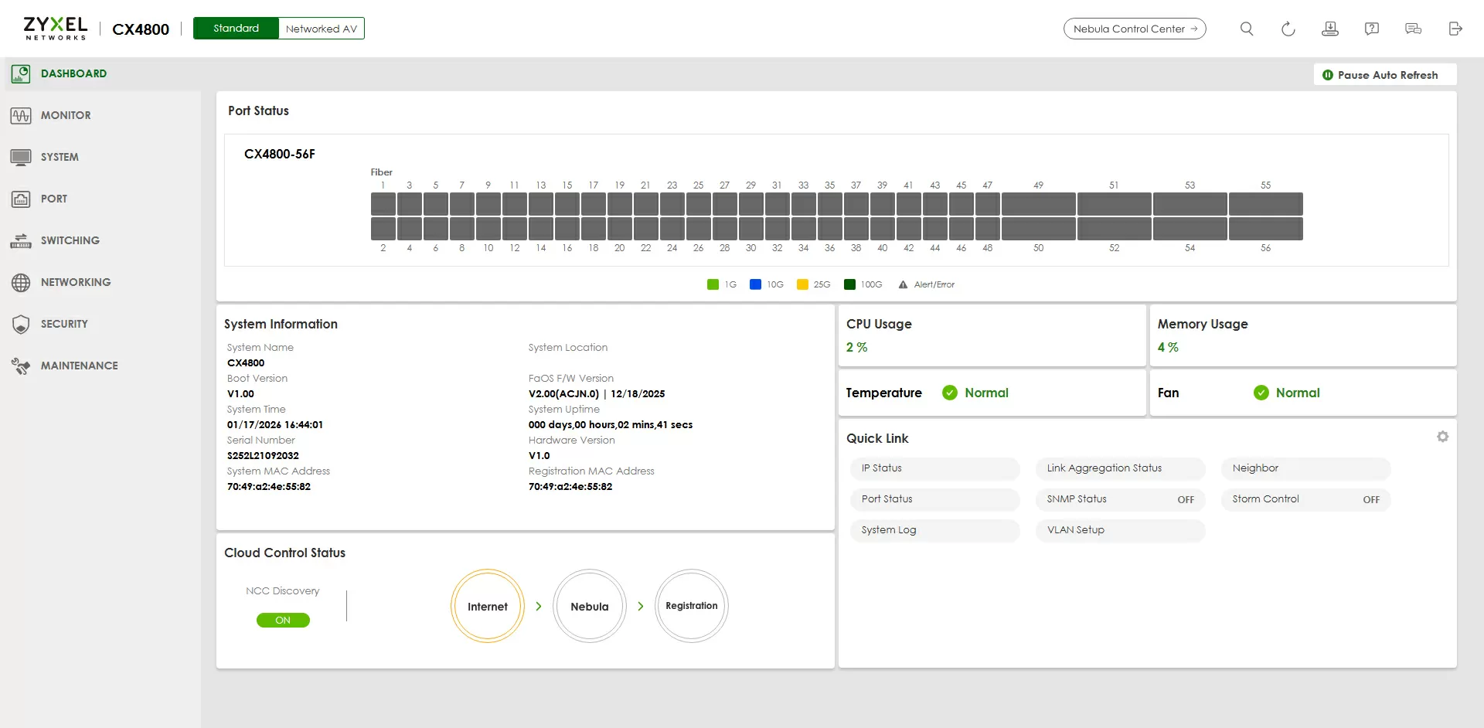The width and height of the screenshot is (1484, 728).
Task: Click the refresh icon in top bar
Action: pos(1288,29)
